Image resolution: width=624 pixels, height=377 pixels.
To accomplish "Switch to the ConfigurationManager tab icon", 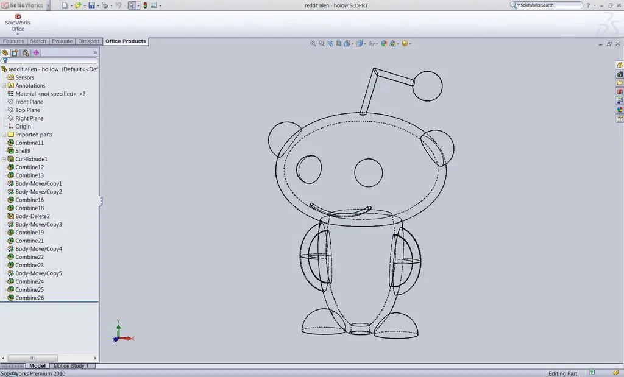I will pyautogui.click(x=26, y=53).
